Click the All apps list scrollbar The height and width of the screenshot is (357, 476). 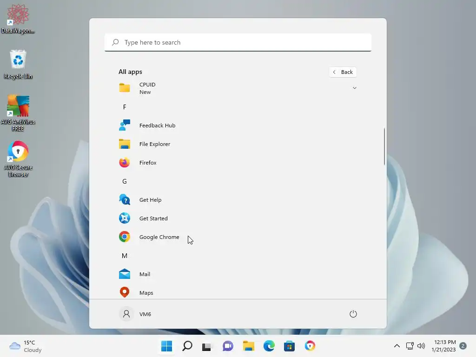(x=384, y=146)
